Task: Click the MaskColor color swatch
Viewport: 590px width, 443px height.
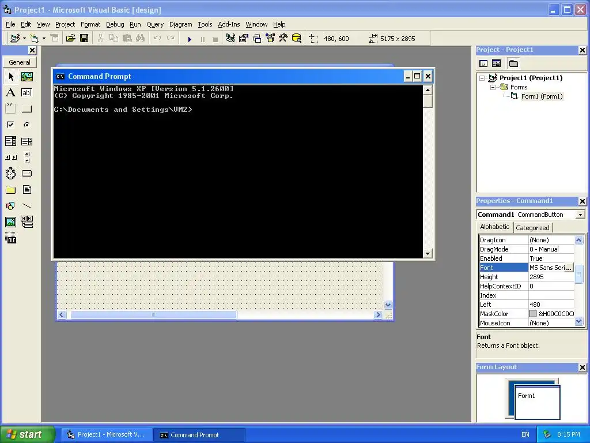Action: click(x=533, y=313)
